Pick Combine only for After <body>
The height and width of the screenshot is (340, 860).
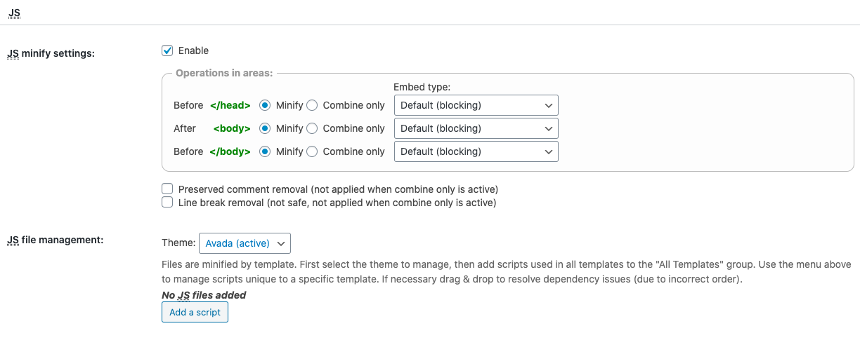click(312, 128)
